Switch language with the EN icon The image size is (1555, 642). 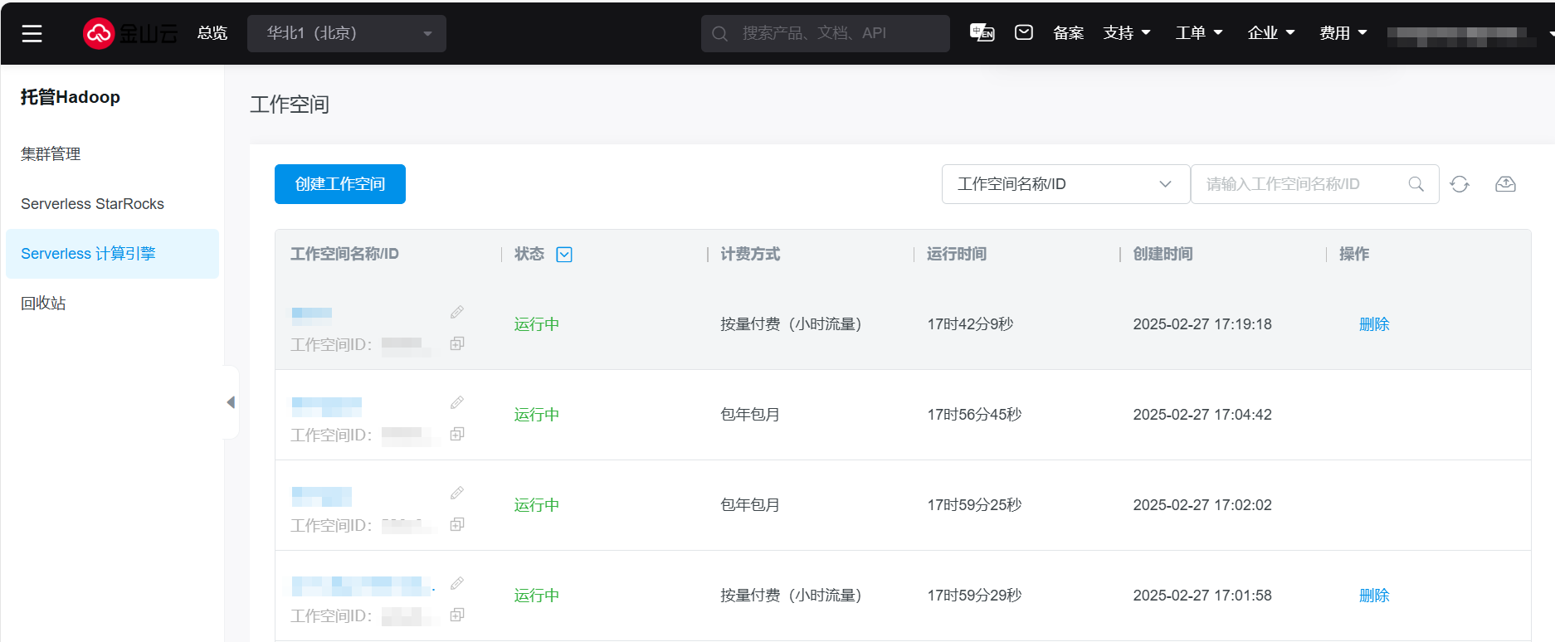[982, 32]
